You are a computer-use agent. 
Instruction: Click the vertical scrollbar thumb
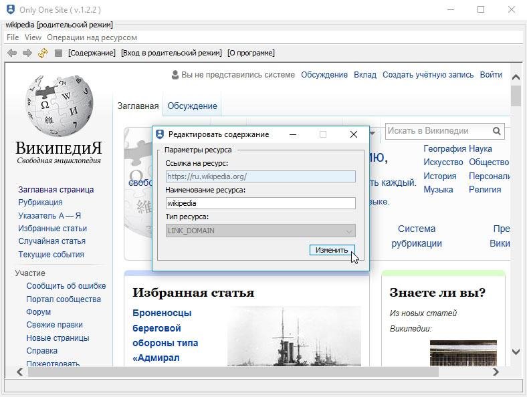pyautogui.click(x=516, y=96)
